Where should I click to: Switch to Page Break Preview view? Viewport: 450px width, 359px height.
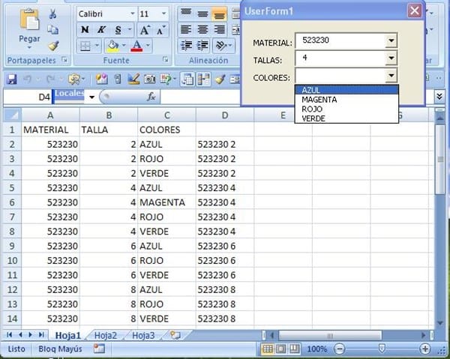pyautogui.click(x=294, y=349)
